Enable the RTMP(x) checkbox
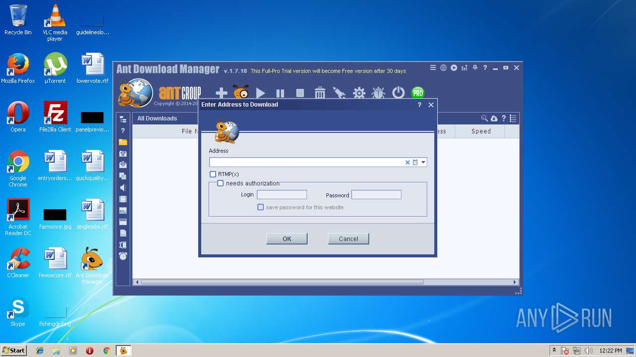 213,174
